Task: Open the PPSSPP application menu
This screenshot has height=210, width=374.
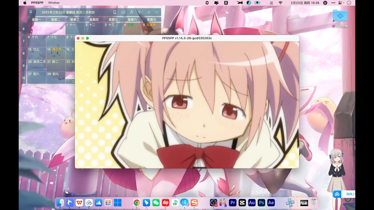Action: coord(37,3)
